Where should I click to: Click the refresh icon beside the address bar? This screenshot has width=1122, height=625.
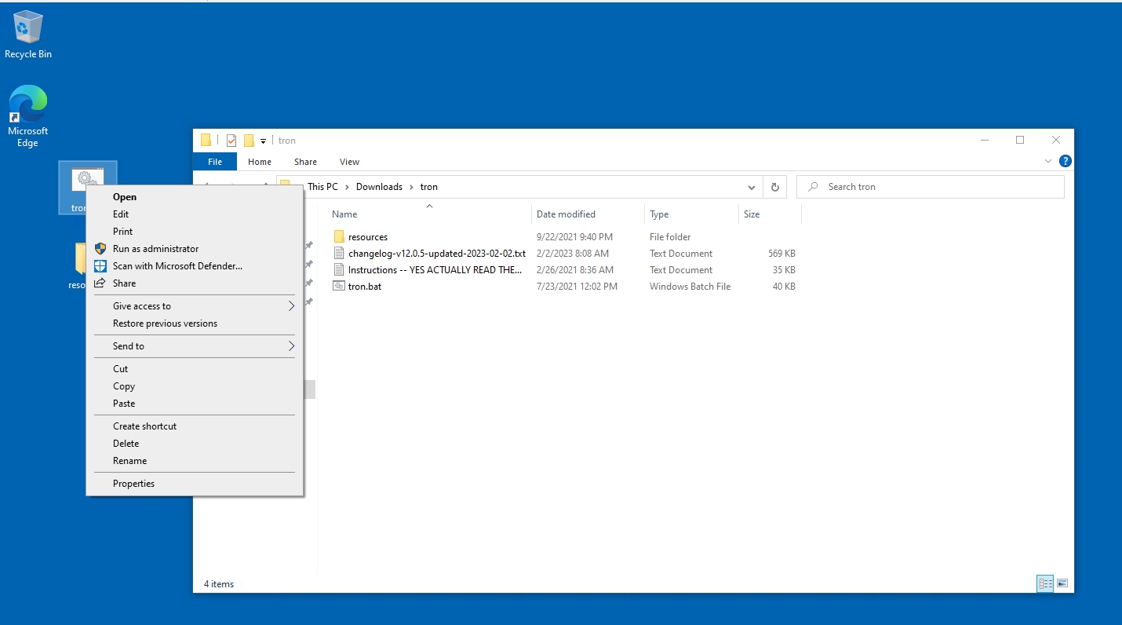point(774,187)
